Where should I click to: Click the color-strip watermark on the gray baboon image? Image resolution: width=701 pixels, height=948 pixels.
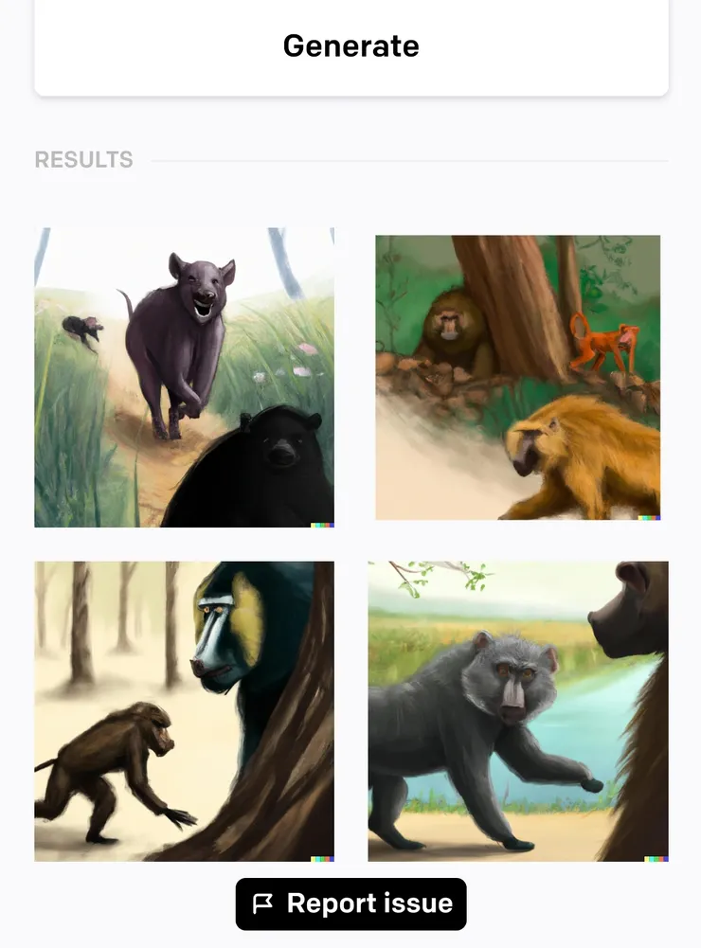656,859
